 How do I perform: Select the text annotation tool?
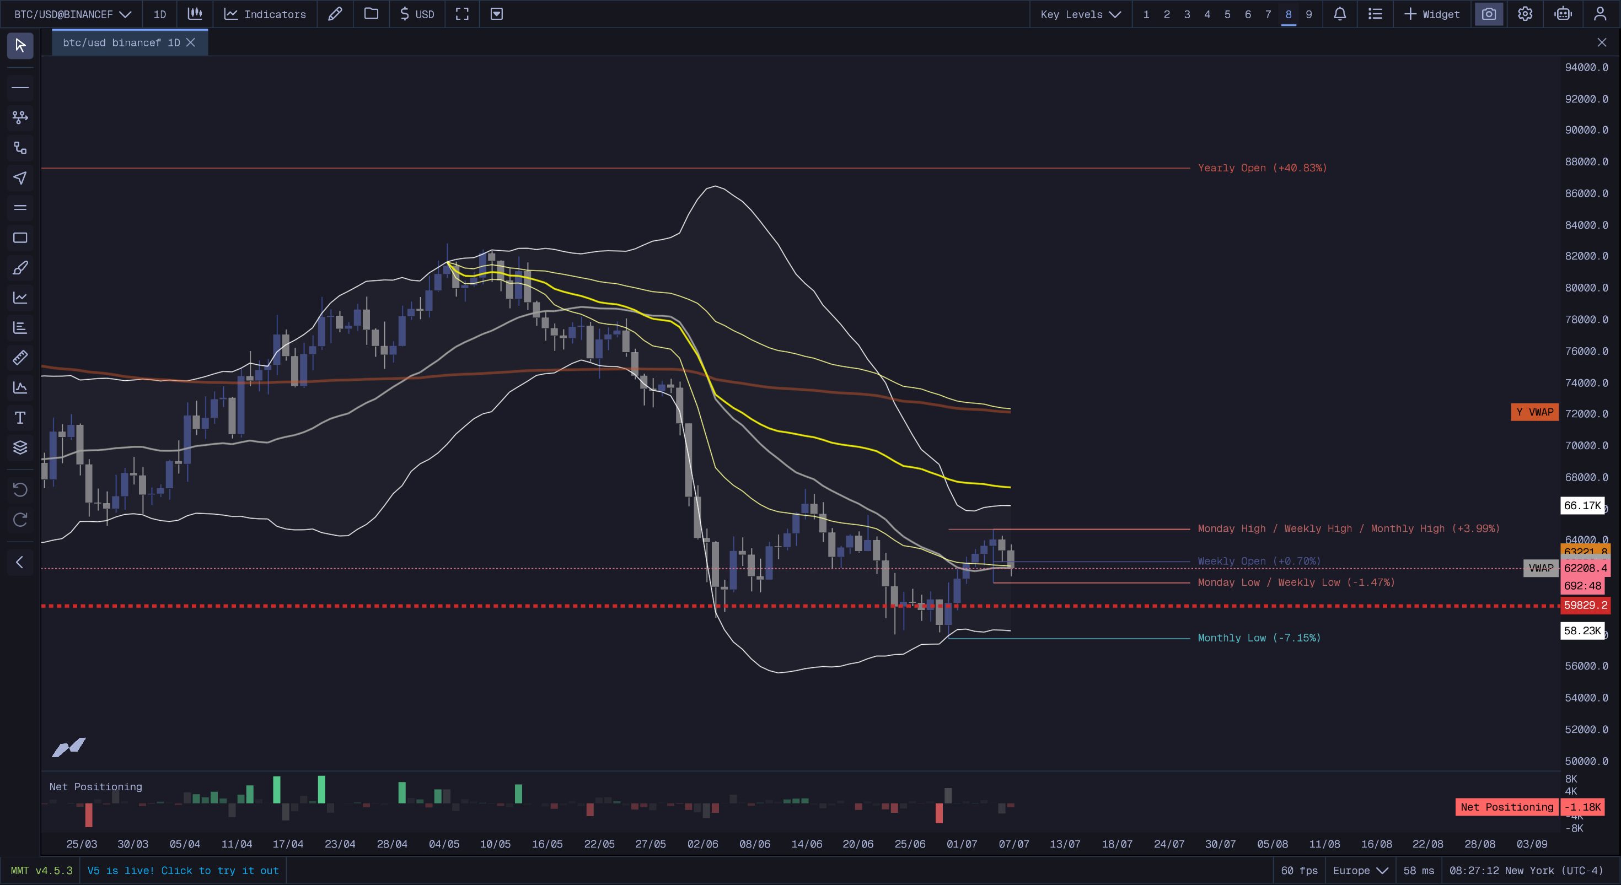click(x=20, y=418)
